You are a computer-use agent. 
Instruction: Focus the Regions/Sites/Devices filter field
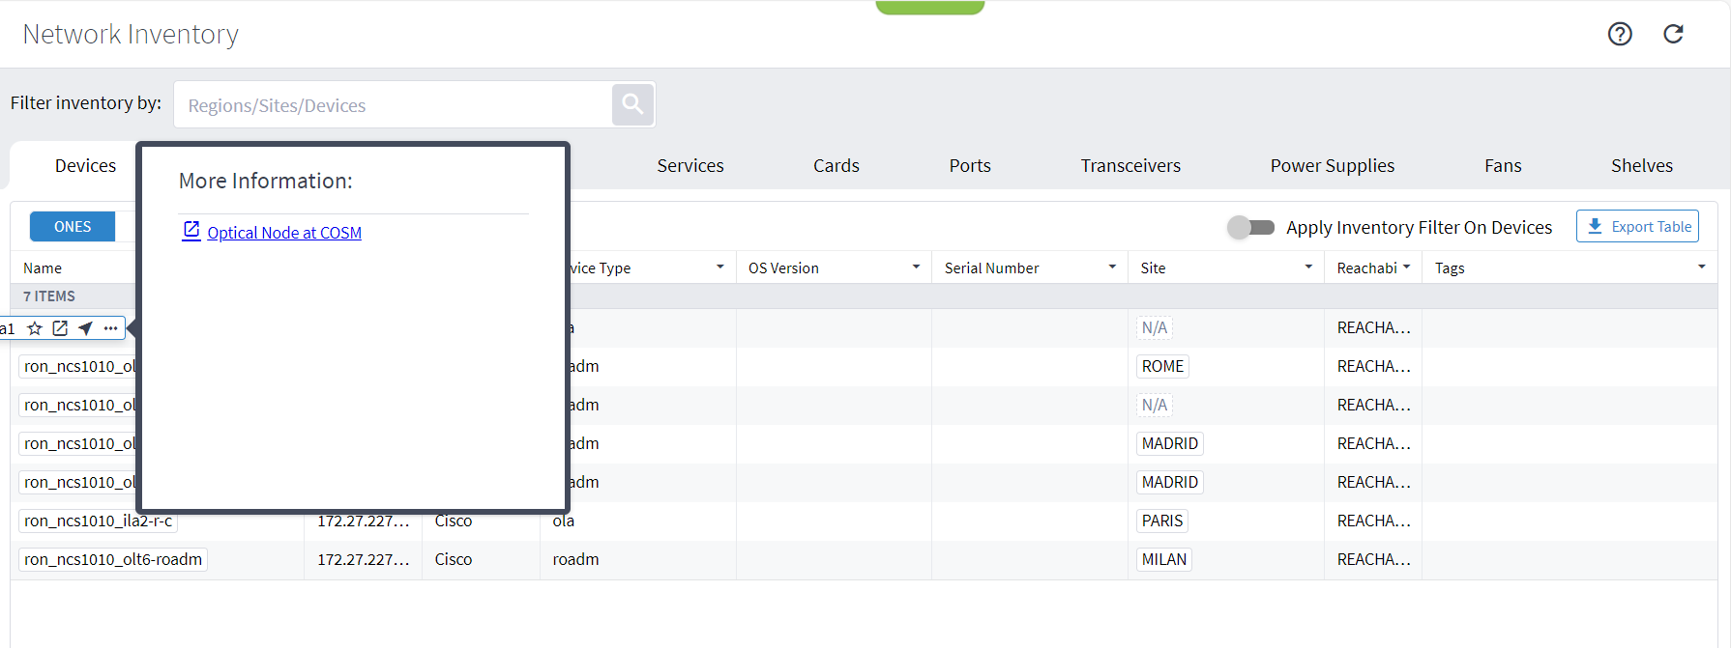(392, 105)
